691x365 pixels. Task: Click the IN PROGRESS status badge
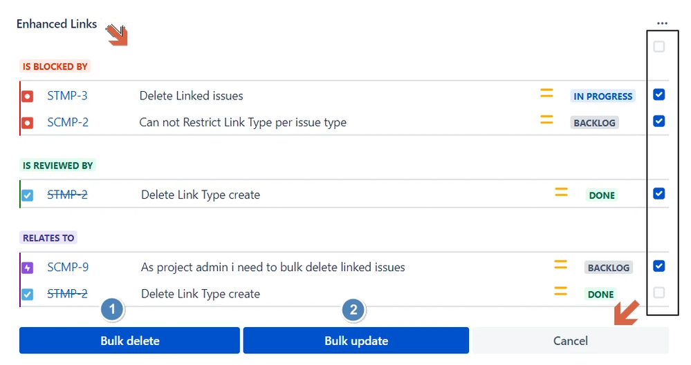(602, 97)
